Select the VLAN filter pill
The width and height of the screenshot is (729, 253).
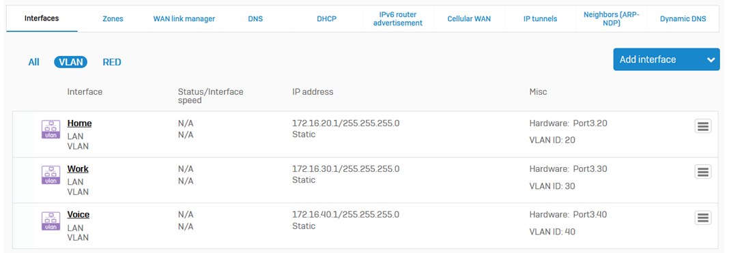pos(71,62)
